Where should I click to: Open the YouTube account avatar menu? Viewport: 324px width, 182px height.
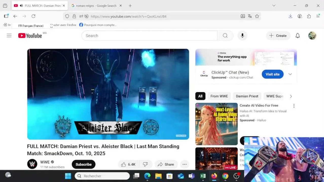click(312, 36)
